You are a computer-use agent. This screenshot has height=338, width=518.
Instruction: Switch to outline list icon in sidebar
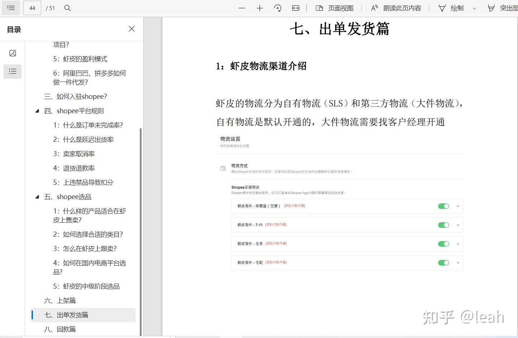(x=13, y=71)
